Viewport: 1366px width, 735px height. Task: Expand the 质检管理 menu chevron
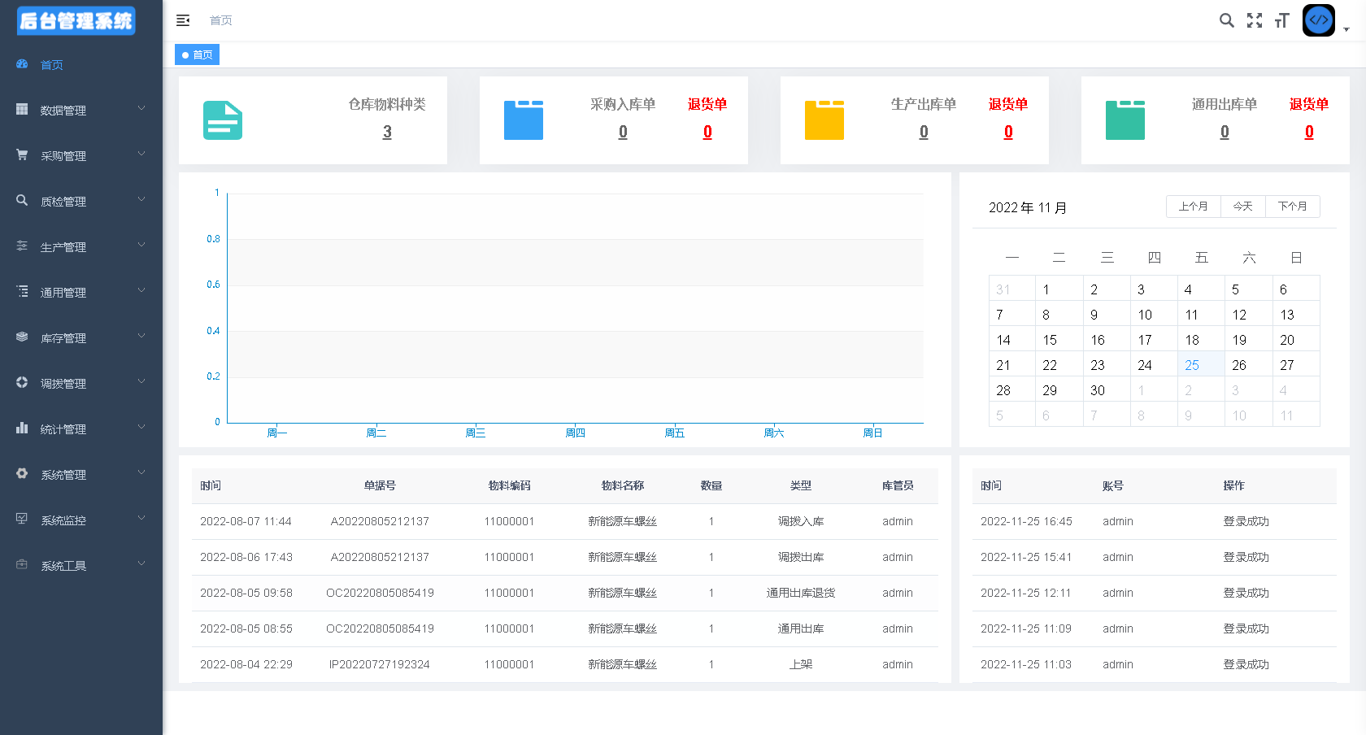(x=141, y=199)
